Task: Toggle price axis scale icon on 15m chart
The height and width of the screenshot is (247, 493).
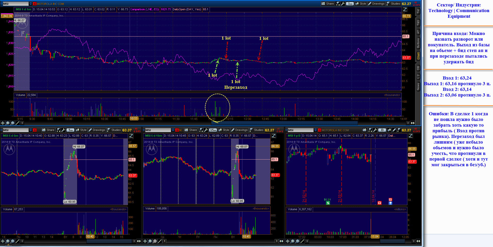Action: click(274, 136)
